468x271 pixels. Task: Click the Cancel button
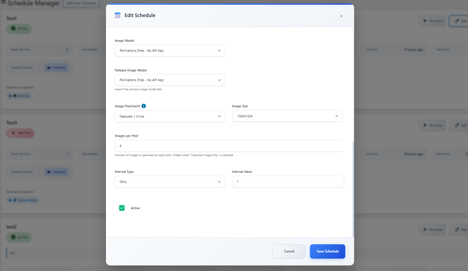pyautogui.click(x=289, y=251)
